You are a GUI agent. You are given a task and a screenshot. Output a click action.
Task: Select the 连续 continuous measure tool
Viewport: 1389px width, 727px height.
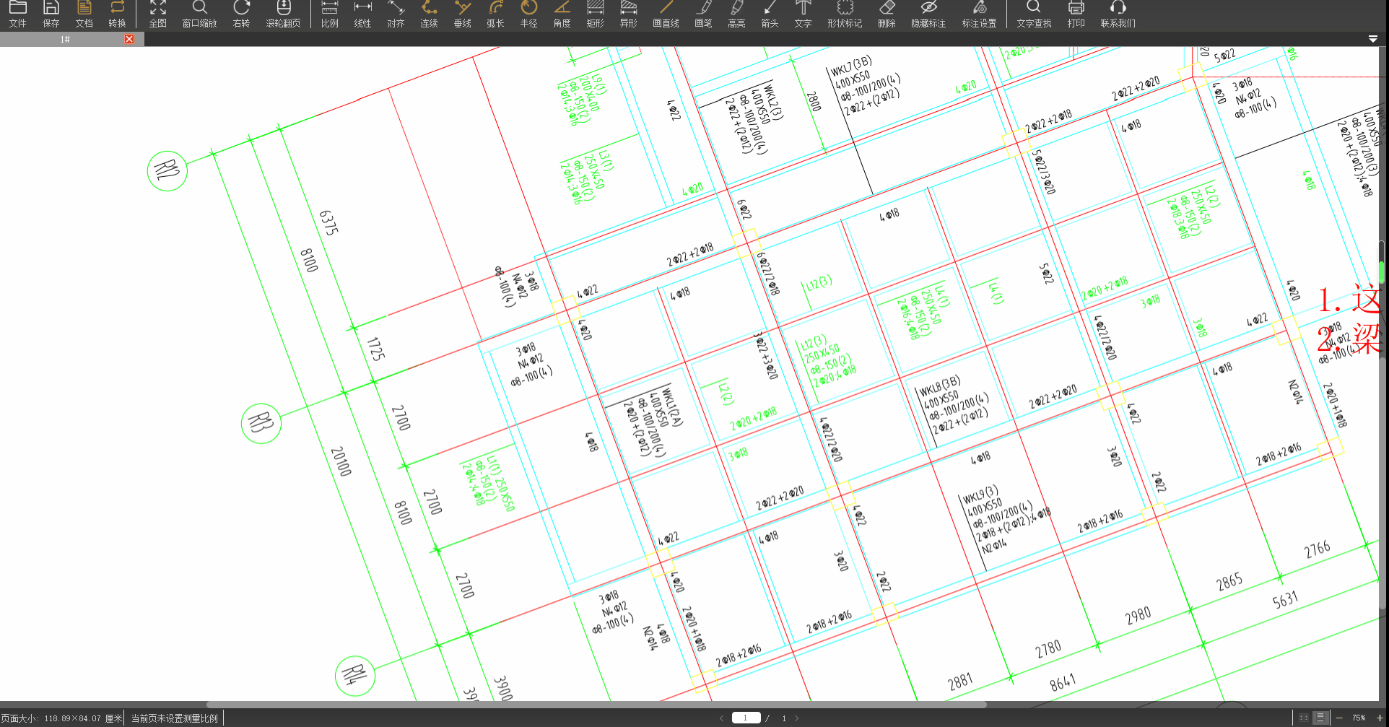[x=430, y=14]
